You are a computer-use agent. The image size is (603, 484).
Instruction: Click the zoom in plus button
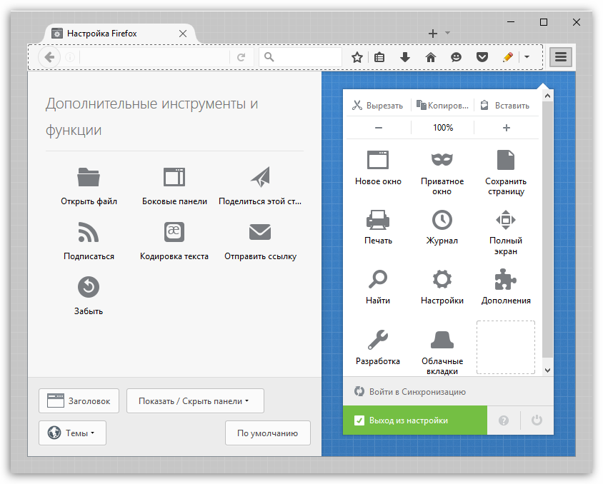[507, 128]
